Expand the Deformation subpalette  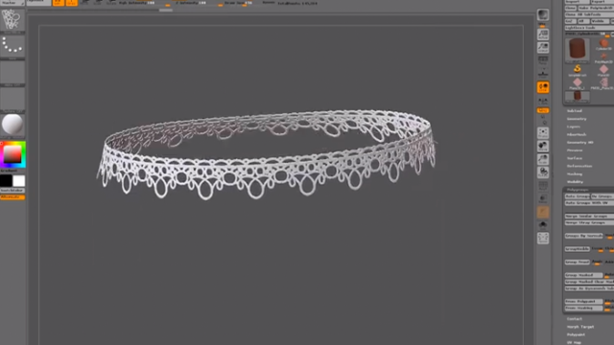point(579,166)
